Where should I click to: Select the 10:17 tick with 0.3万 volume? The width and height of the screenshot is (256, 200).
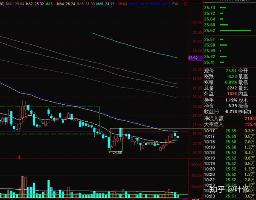[x=230, y=131]
